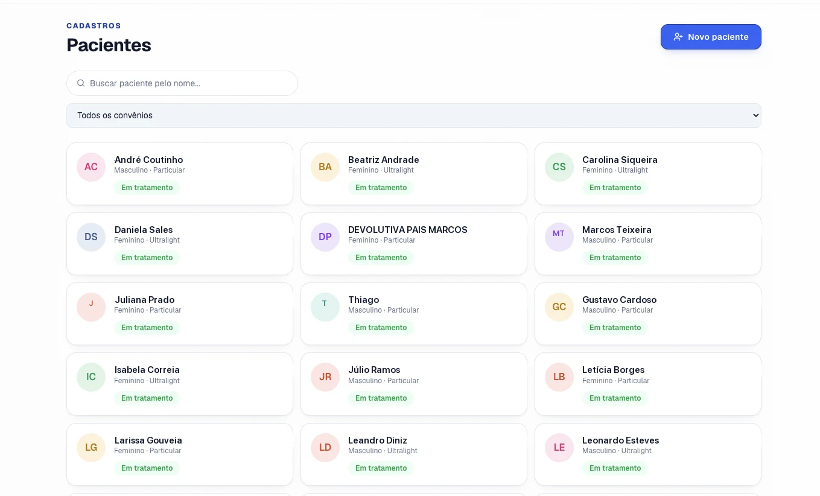The width and height of the screenshot is (820, 496).
Task: Click Em tratamento badge on Marcos Teixeira
Action: (615, 258)
